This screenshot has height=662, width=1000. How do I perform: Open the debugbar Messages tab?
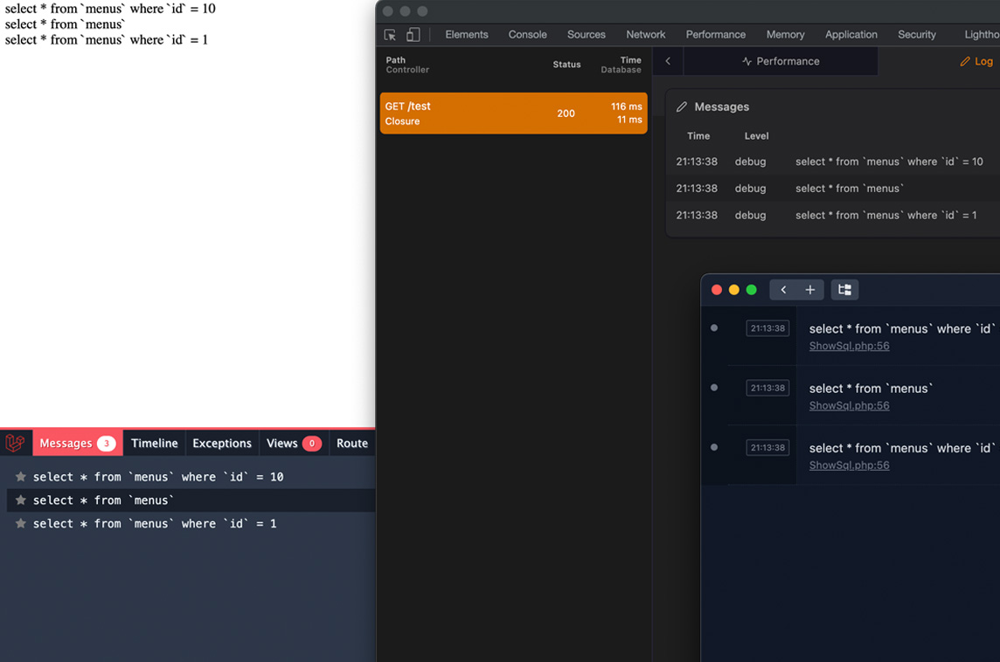coord(77,443)
